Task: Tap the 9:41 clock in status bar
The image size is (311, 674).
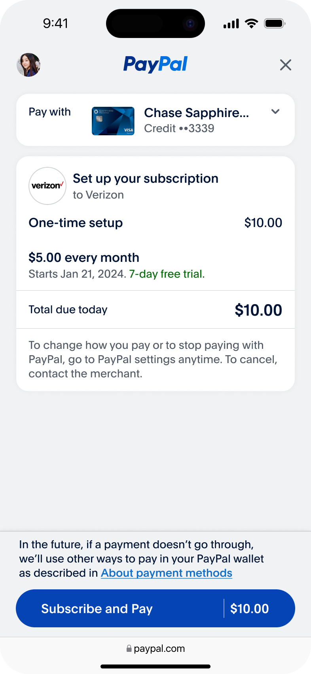Action: tap(55, 23)
